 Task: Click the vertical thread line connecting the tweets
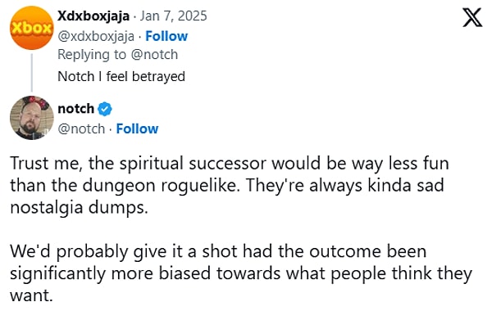[32, 73]
